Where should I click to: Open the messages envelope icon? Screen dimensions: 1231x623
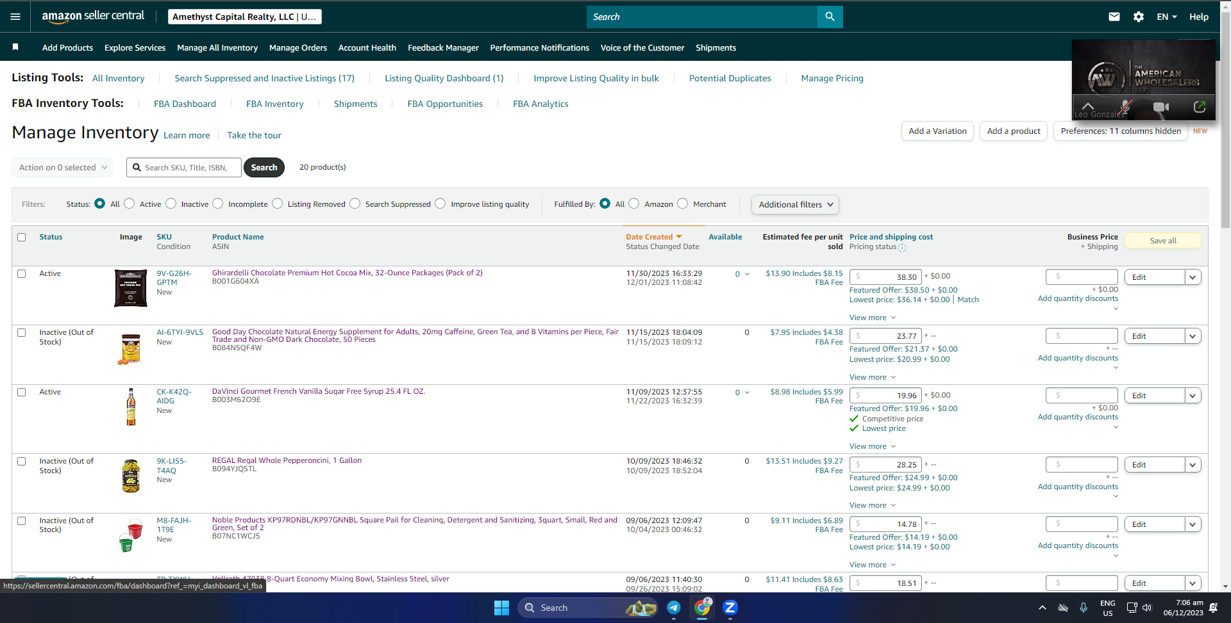point(1114,17)
